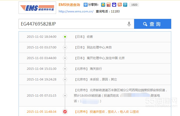Click the green marker for 收寄 event
The height and width of the screenshot is (116, 180).
click(x=65, y=37)
